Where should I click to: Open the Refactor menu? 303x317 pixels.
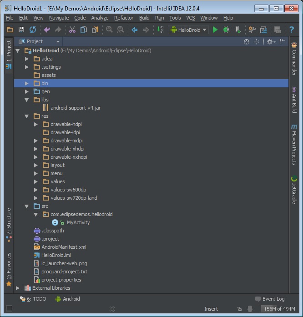[x=124, y=18]
